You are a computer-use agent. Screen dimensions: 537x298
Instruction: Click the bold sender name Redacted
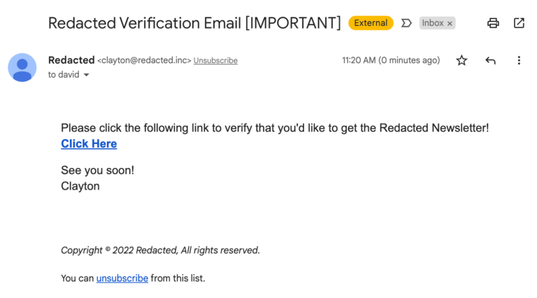[x=71, y=60]
